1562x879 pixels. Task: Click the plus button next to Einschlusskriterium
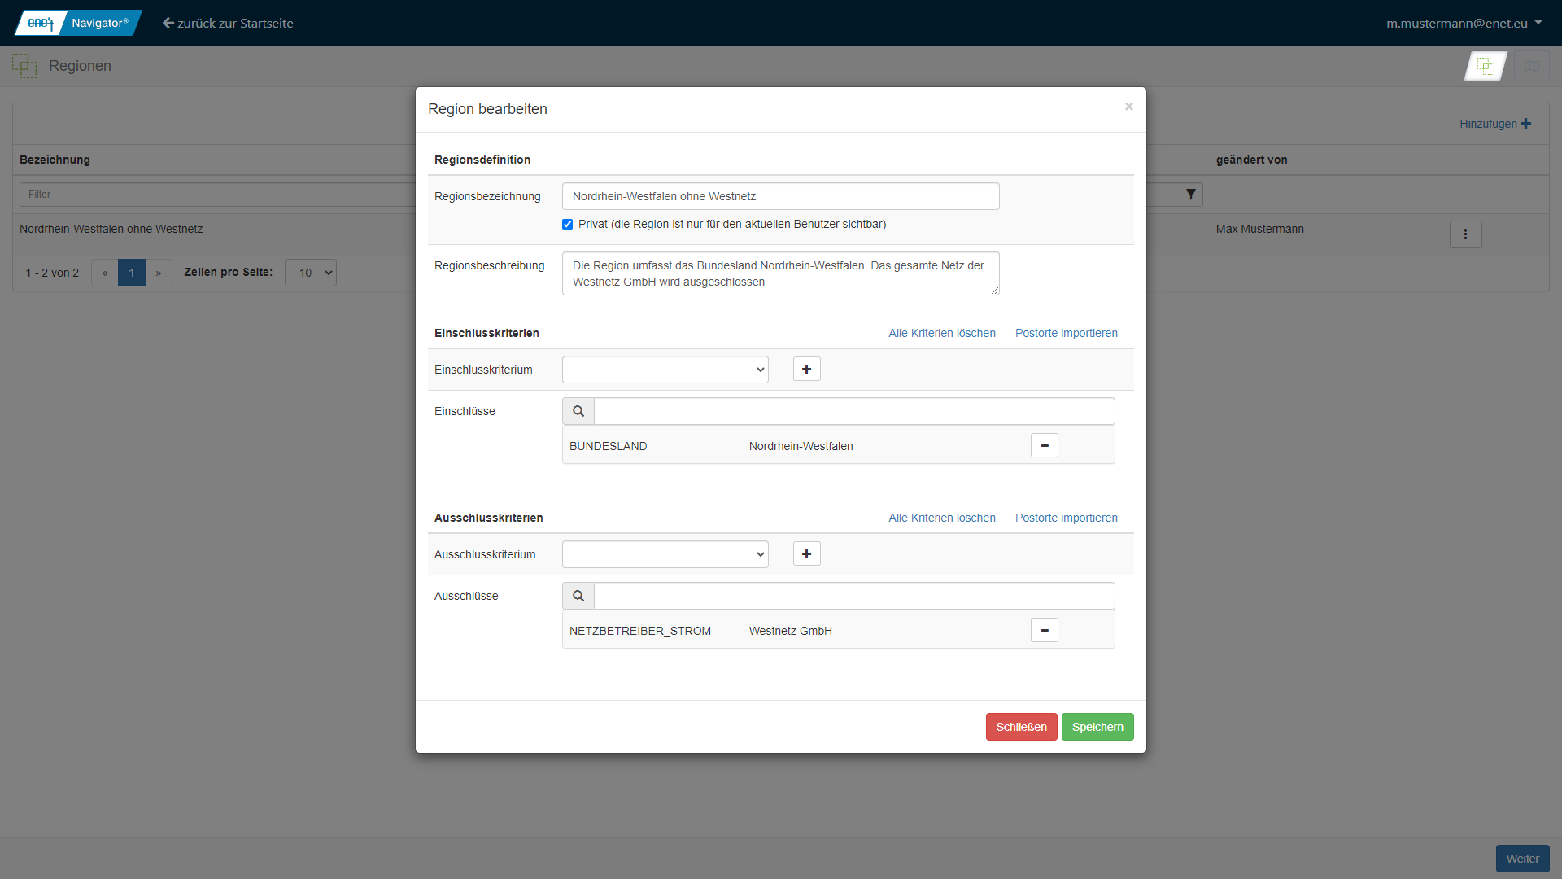806,370
